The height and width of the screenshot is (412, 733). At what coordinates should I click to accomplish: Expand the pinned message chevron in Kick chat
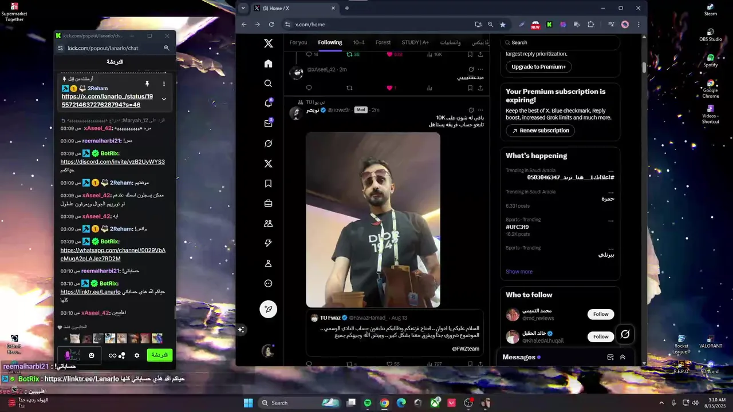coord(164,99)
